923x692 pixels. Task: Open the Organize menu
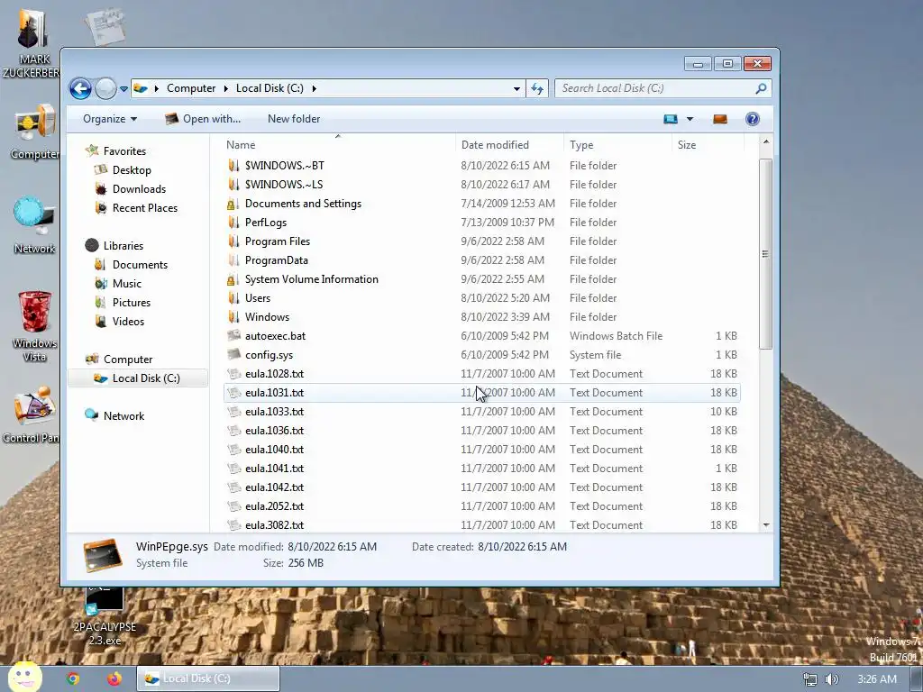click(x=110, y=119)
